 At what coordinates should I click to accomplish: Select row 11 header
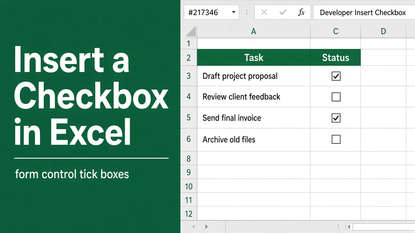tap(189, 200)
